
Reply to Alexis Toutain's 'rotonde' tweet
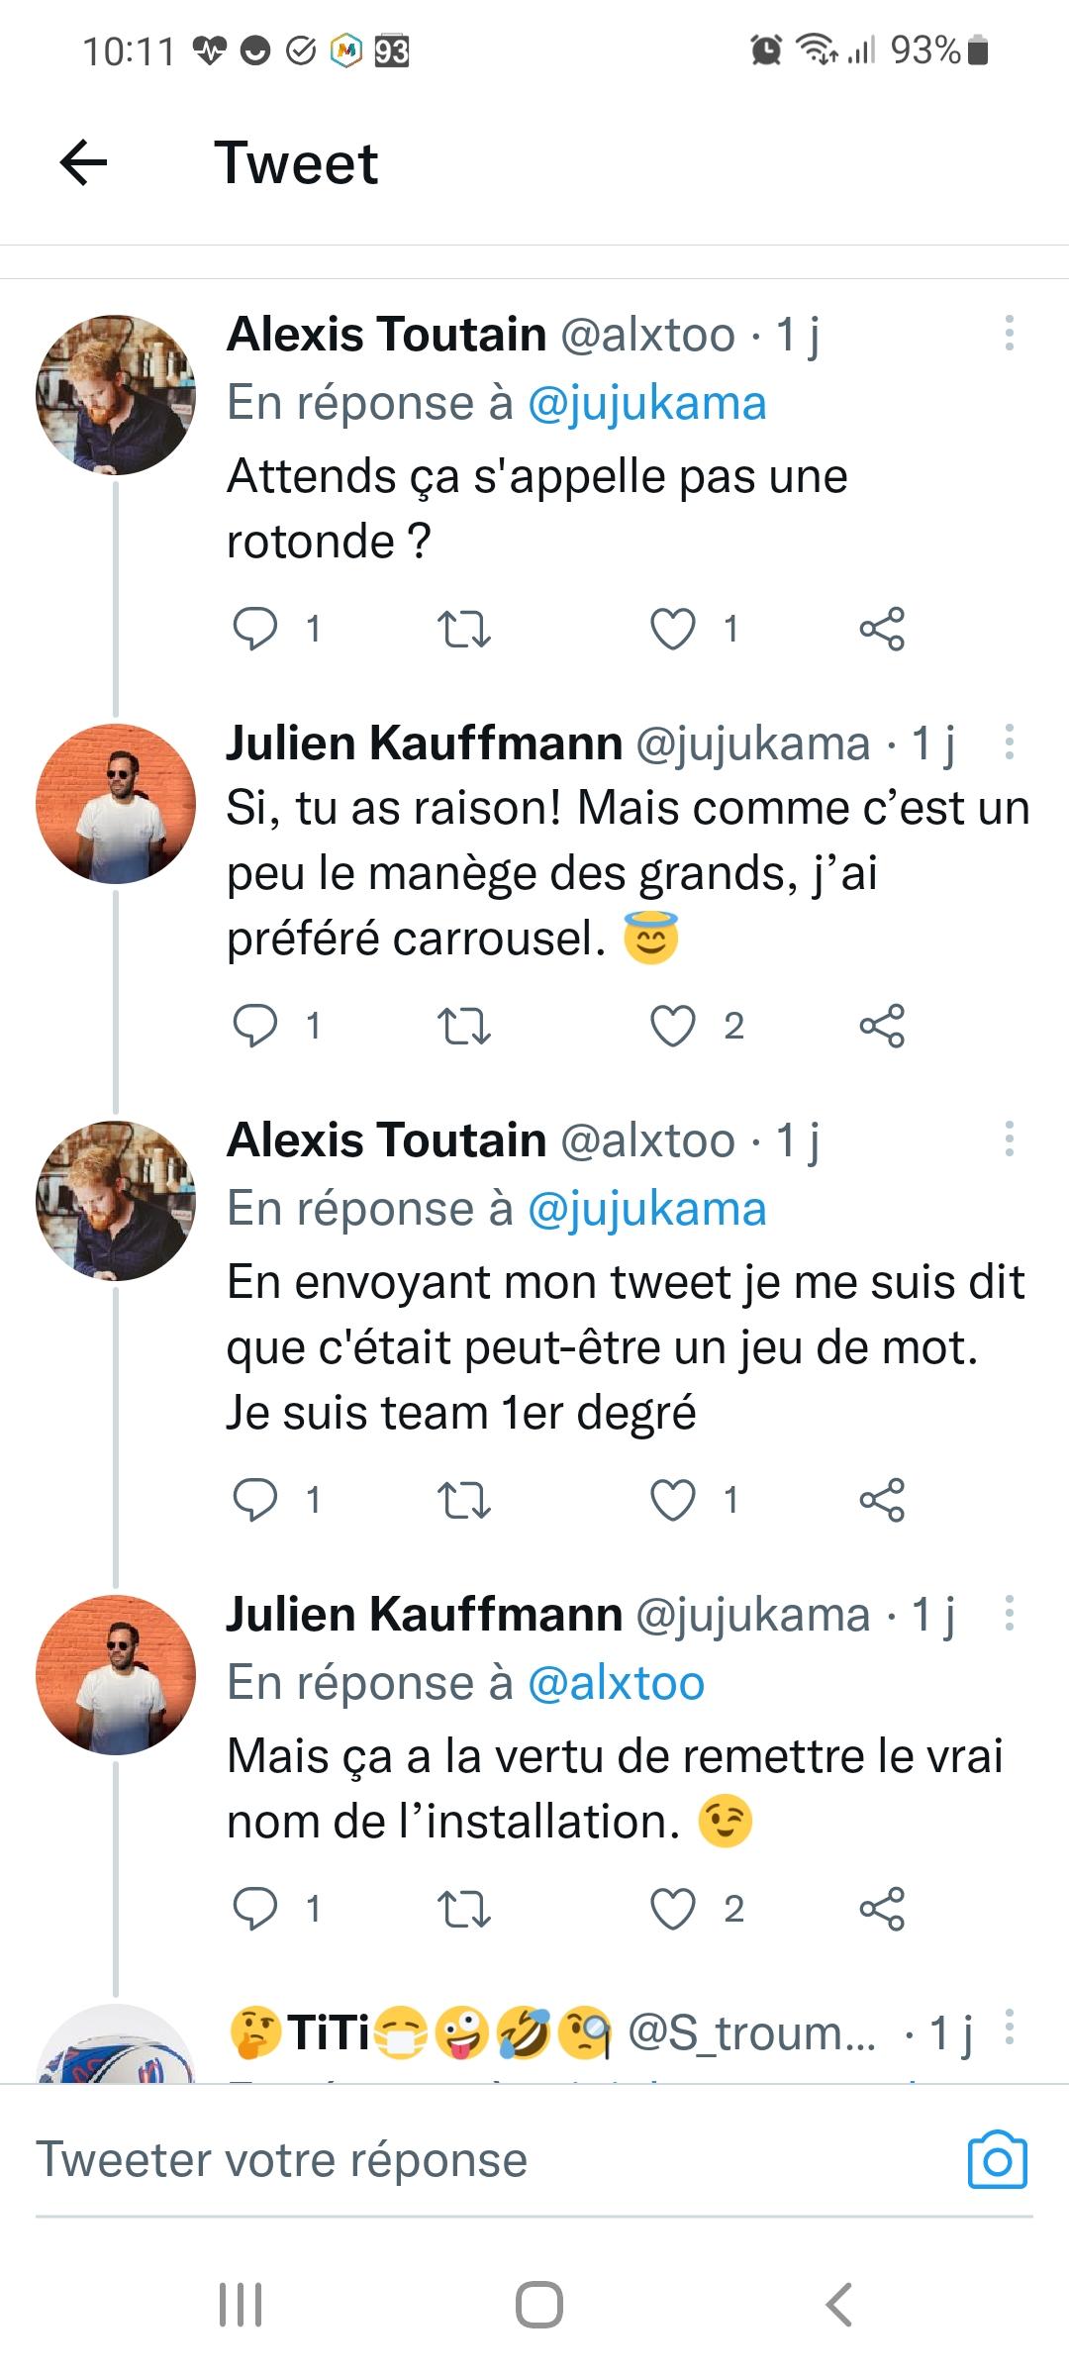(255, 628)
